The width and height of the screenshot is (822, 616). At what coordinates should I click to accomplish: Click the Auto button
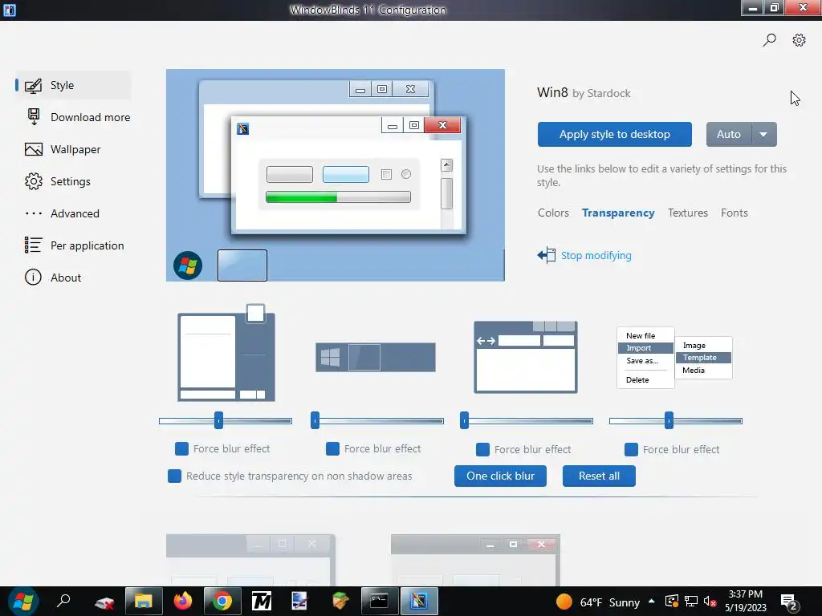click(x=729, y=135)
